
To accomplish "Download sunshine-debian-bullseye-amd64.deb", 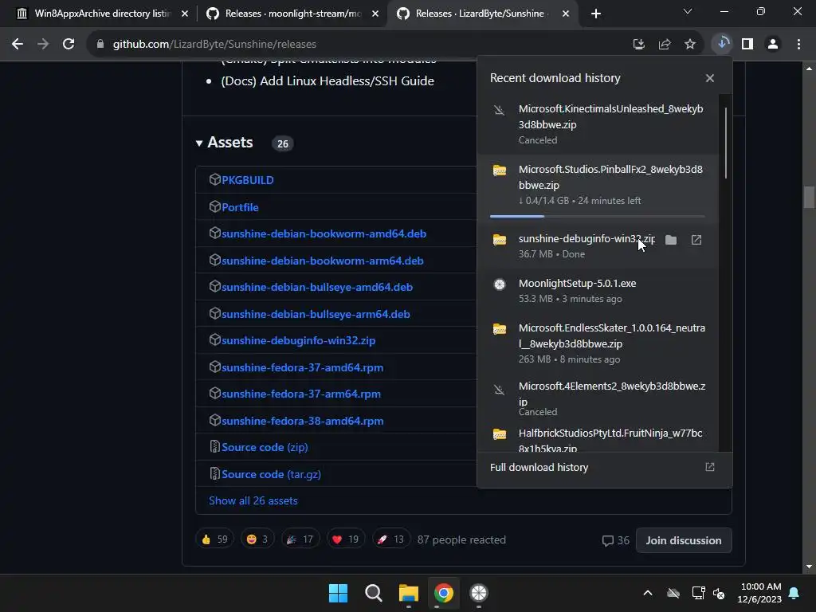I will (317, 287).
